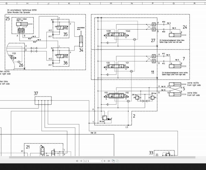The width and height of the screenshot is (206, 170).
Task: Click 'front left side' text
Action: [x=193, y=95]
